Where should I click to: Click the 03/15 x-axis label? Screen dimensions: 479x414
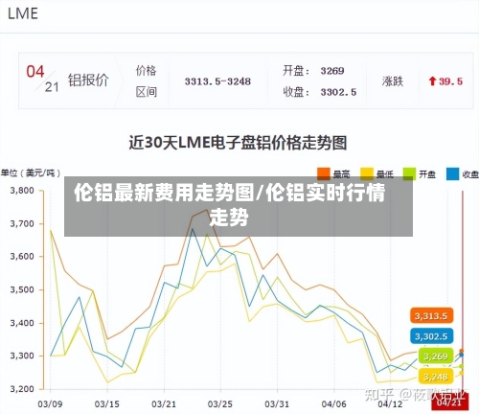point(107,403)
